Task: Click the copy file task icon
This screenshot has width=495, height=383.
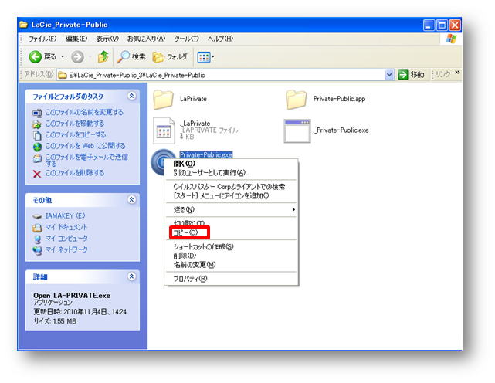Action: point(37,135)
